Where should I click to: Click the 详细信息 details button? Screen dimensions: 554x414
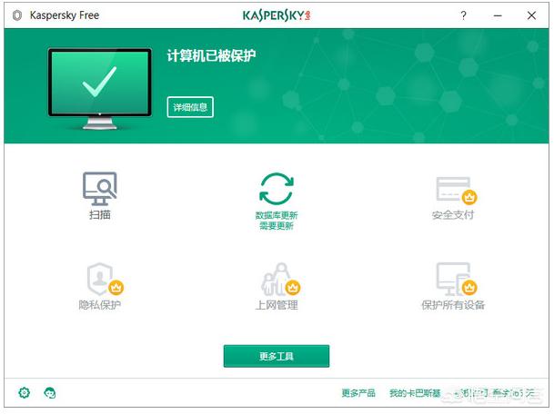[190, 107]
